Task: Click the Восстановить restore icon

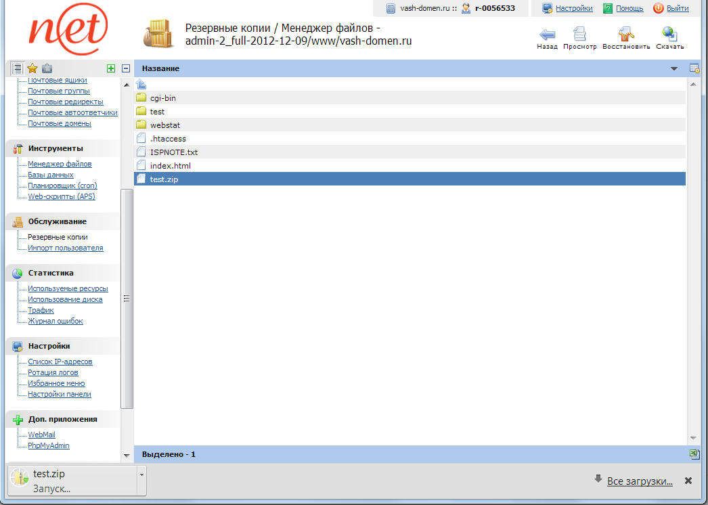Action: [x=626, y=35]
